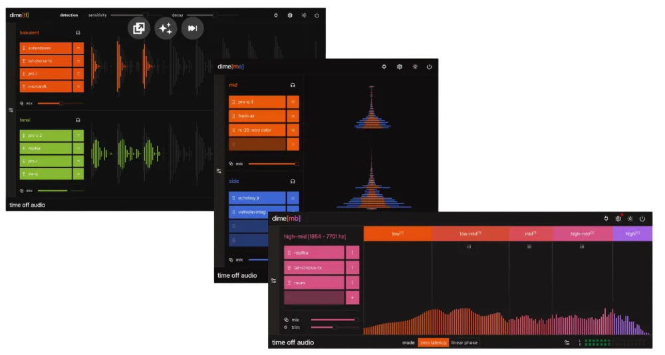665x355 pixels.
Task: Open options menu for replika plugin slot
Action: pos(352,253)
